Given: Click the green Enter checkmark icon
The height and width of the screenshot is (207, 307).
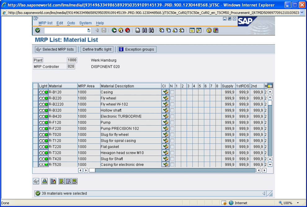Looking at the screenshot, I should point(38,30).
